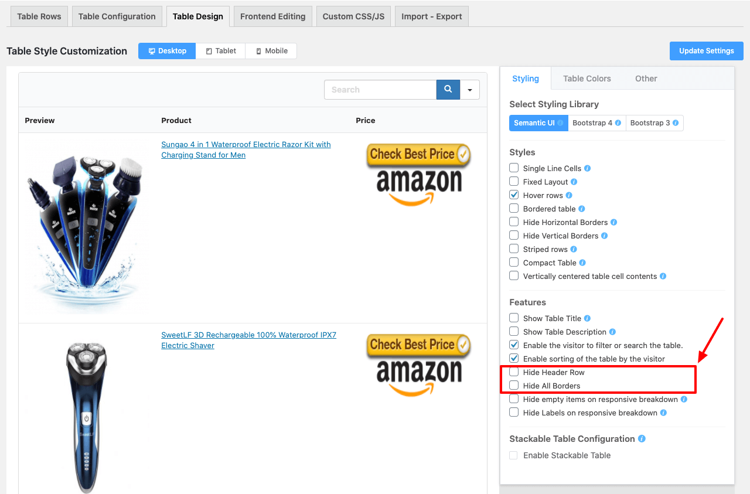
Task: Click info icon beside Compact Table
Action: (582, 263)
